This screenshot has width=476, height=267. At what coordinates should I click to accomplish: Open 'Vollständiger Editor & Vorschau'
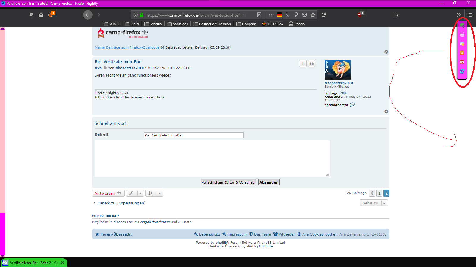[x=228, y=182]
